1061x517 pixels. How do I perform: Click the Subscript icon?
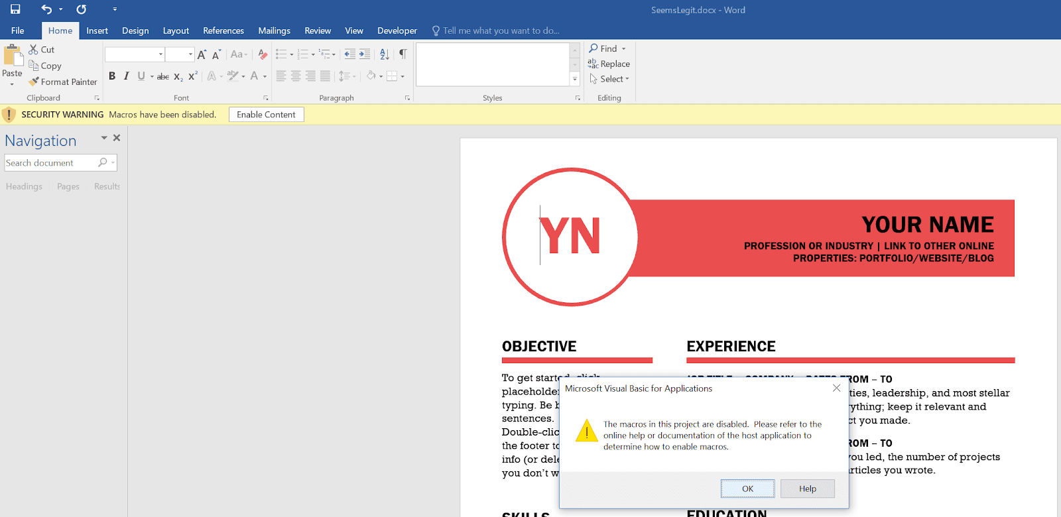point(178,77)
